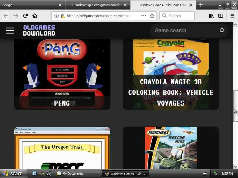238x178 pixels.
Task: Switch to My Documents taskbar window
Action: (77, 174)
